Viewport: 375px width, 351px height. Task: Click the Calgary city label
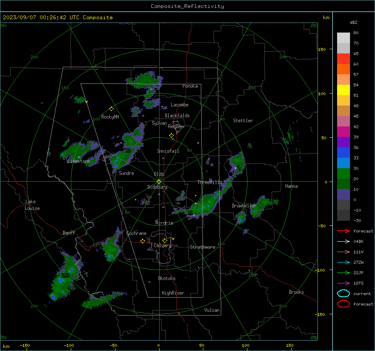[162, 245]
